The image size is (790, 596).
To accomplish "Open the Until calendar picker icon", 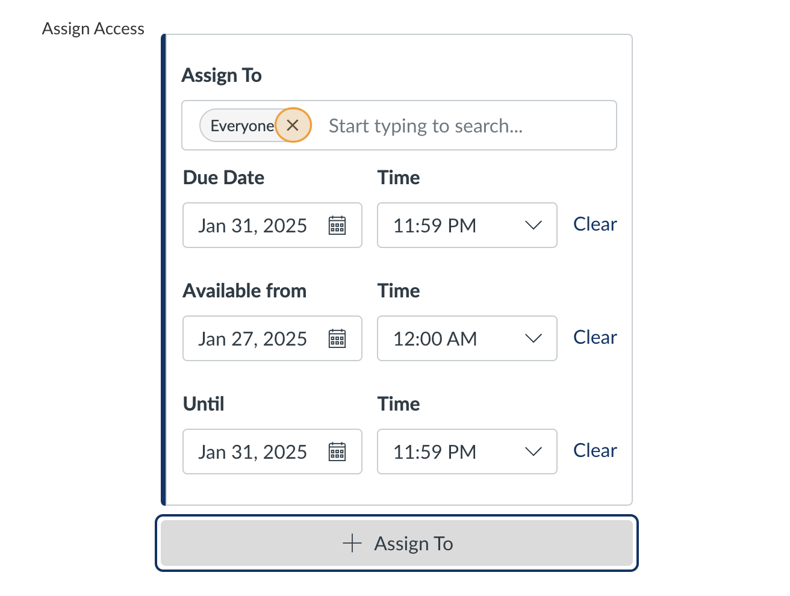I will 338,452.
